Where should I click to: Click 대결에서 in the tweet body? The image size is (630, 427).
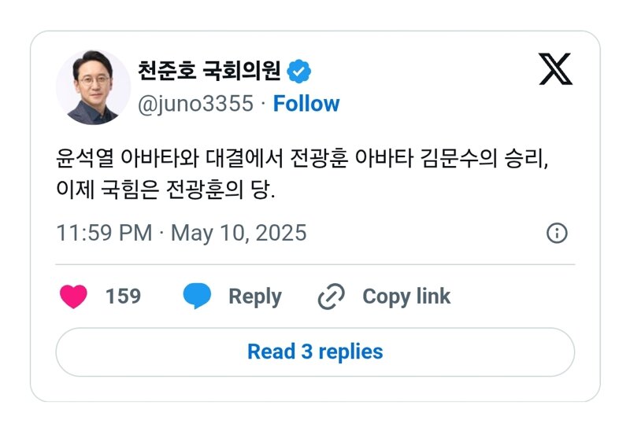point(245,158)
